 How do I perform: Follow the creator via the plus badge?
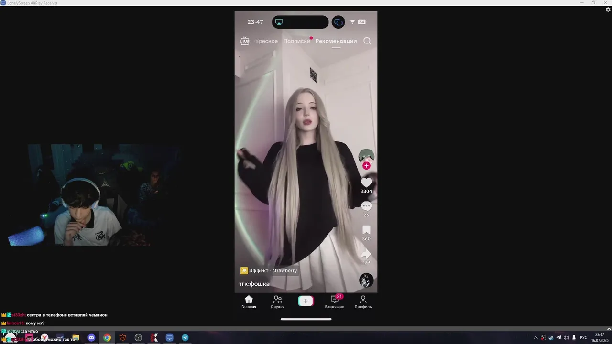coord(366,166)
